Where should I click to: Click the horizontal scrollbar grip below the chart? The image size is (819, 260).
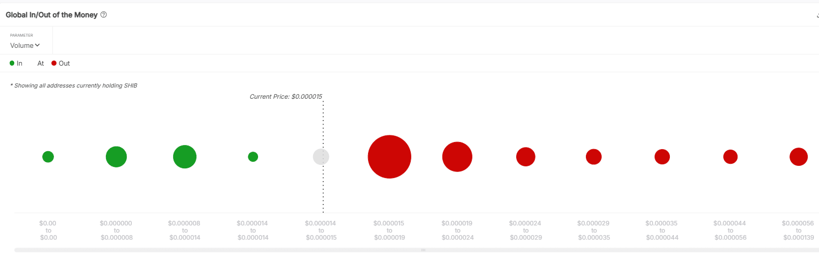coord(423,250)
